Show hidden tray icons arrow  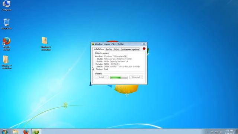[208, 132]
